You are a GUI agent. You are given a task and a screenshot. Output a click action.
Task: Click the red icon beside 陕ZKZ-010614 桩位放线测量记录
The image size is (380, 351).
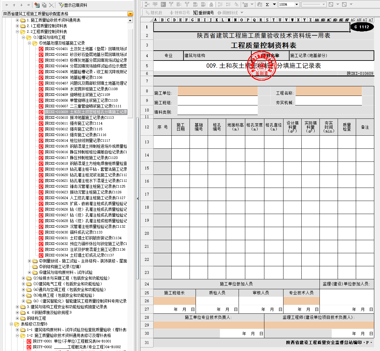[x=41, y=140]
